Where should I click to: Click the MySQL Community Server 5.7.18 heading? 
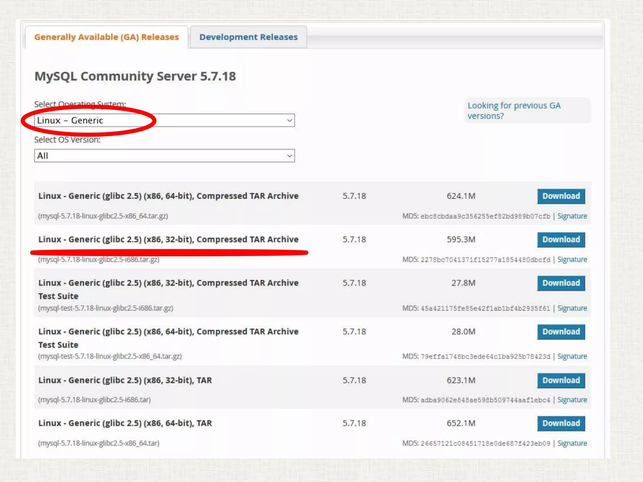135,76
